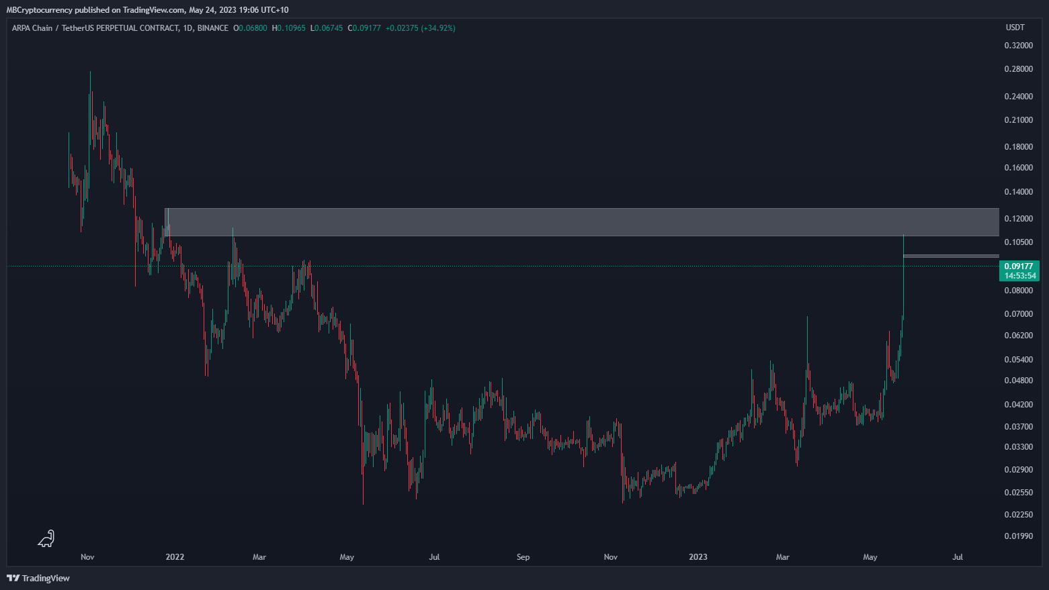The height and width of the screenshot is (590, 1049).
Task: Click the BINANCE exchange label
Action: tap(213, 28)
